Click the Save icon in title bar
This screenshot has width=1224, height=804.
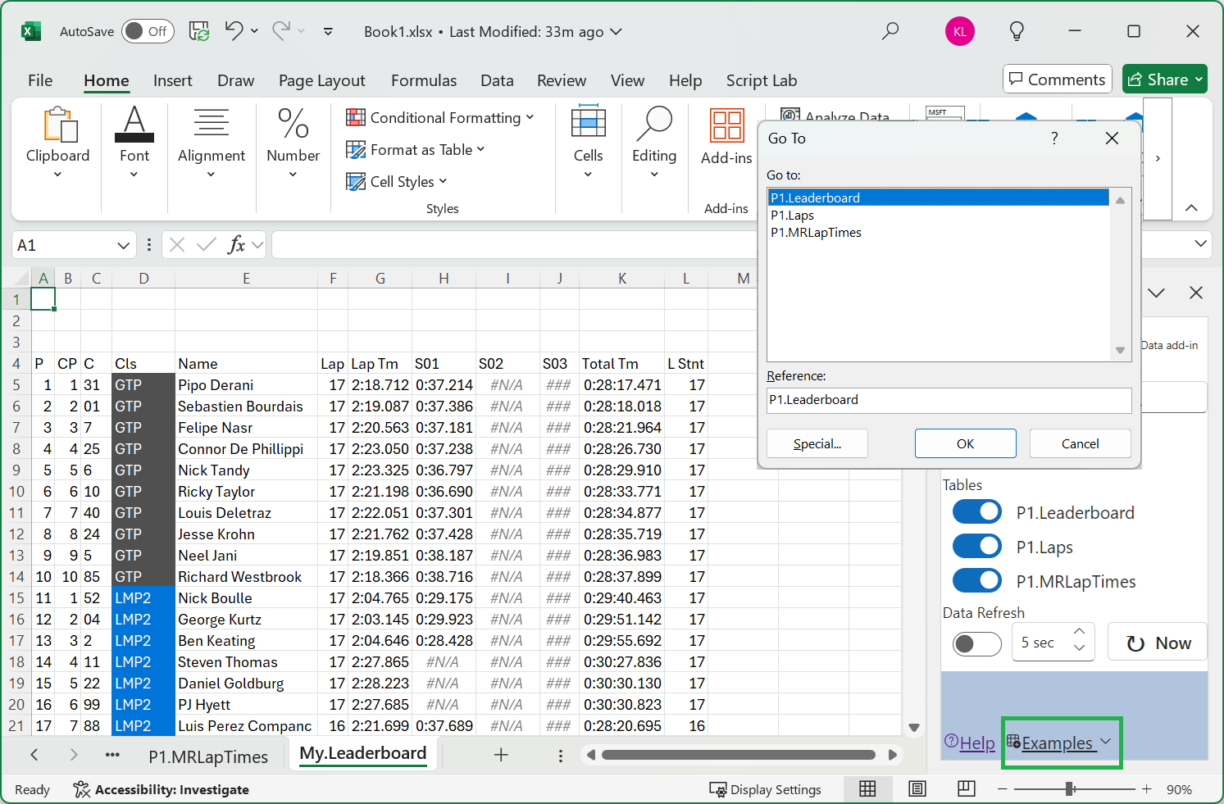coord(199,31)
